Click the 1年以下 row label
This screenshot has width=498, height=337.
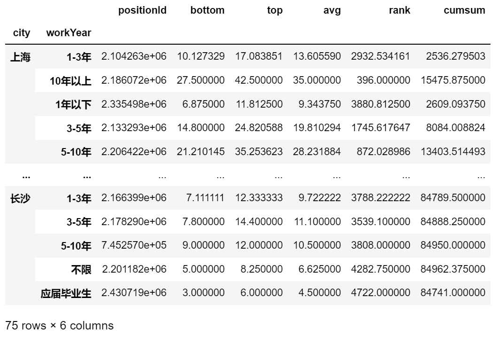(x=73, y=104)
